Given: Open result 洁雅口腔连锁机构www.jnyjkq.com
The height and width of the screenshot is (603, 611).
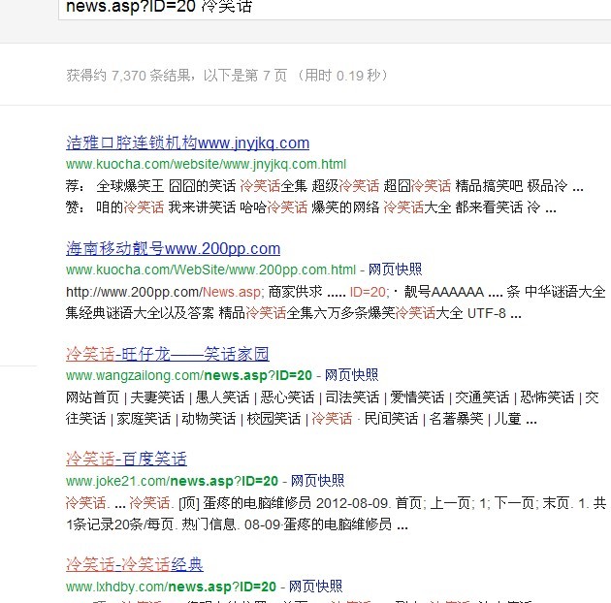Looking at the screenshot, I should 187,143.
